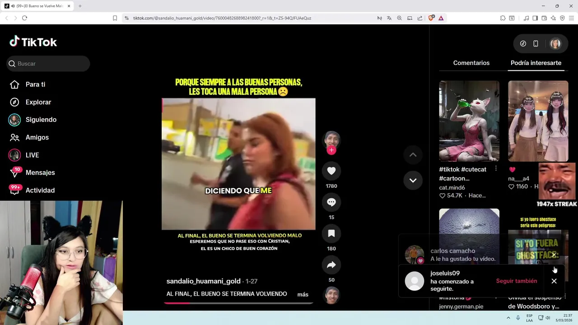Open the two girls video thumbnail
Screen dimensions: 578x325
[x=538, y=121]
